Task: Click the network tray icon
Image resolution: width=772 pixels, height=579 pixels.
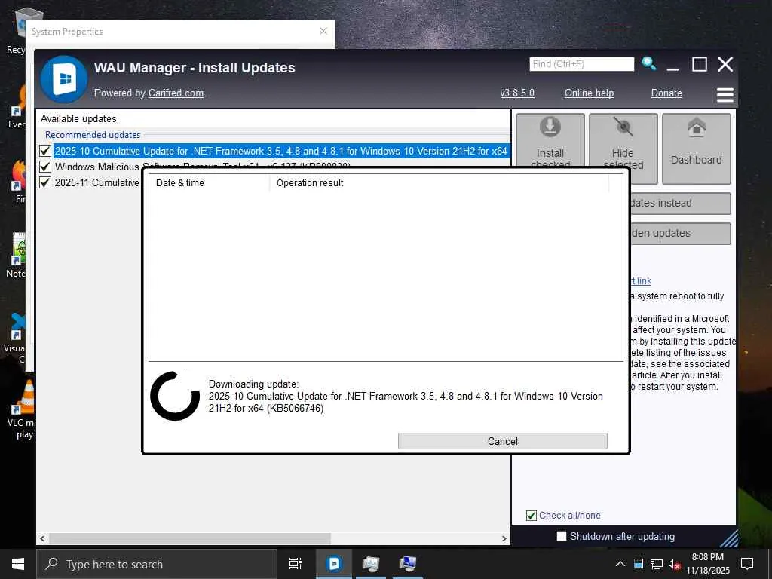Action: click(657, 564)
